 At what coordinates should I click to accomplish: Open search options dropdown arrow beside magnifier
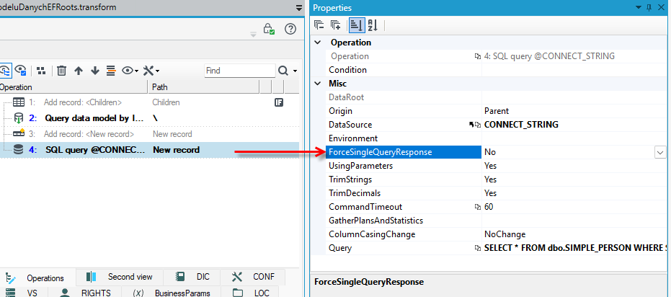click(x=295, y=71)
